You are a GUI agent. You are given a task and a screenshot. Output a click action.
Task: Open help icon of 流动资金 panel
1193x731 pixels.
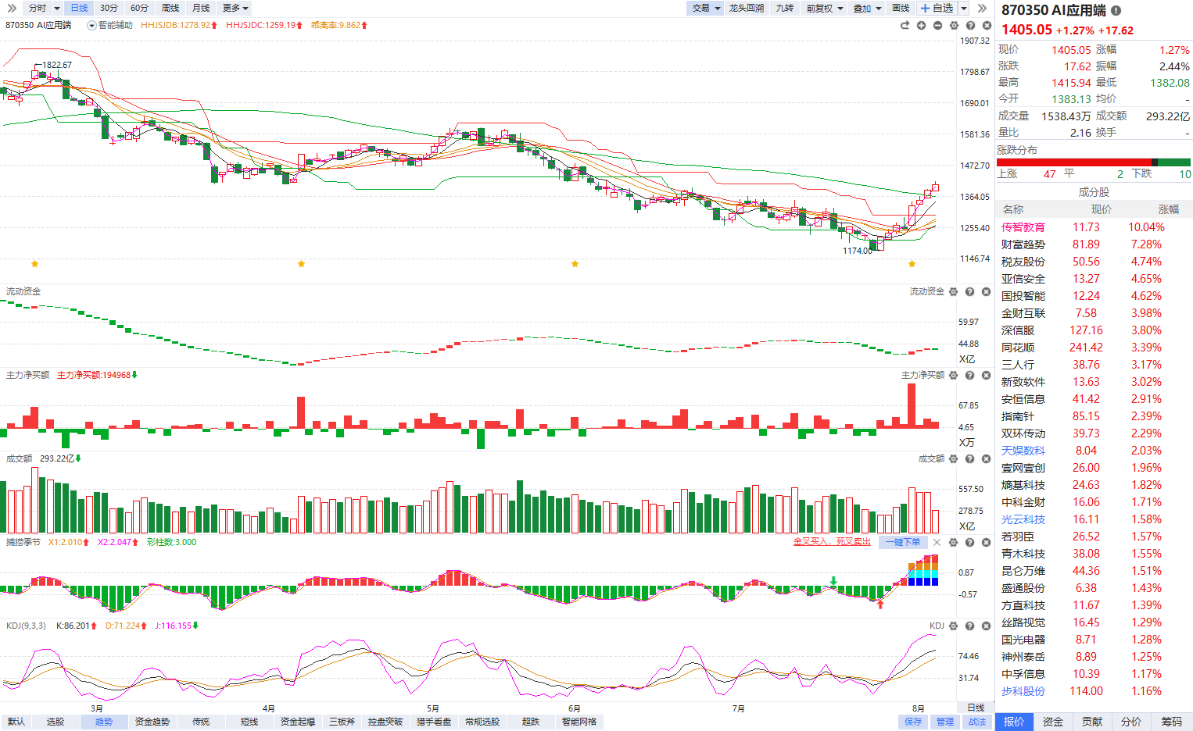point(969,291)
